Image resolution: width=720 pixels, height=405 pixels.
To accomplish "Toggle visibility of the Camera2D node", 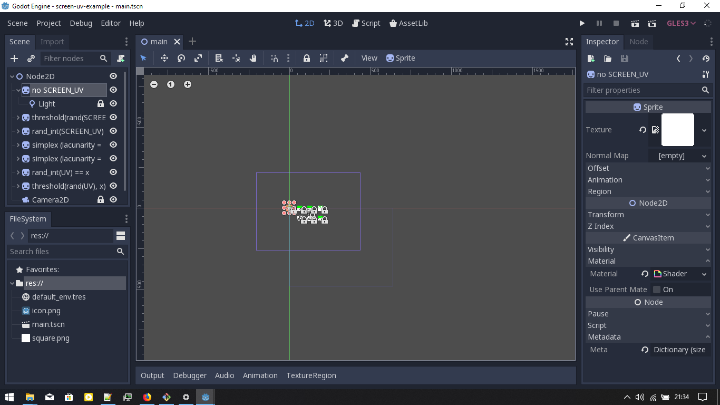I will (113, 199).
